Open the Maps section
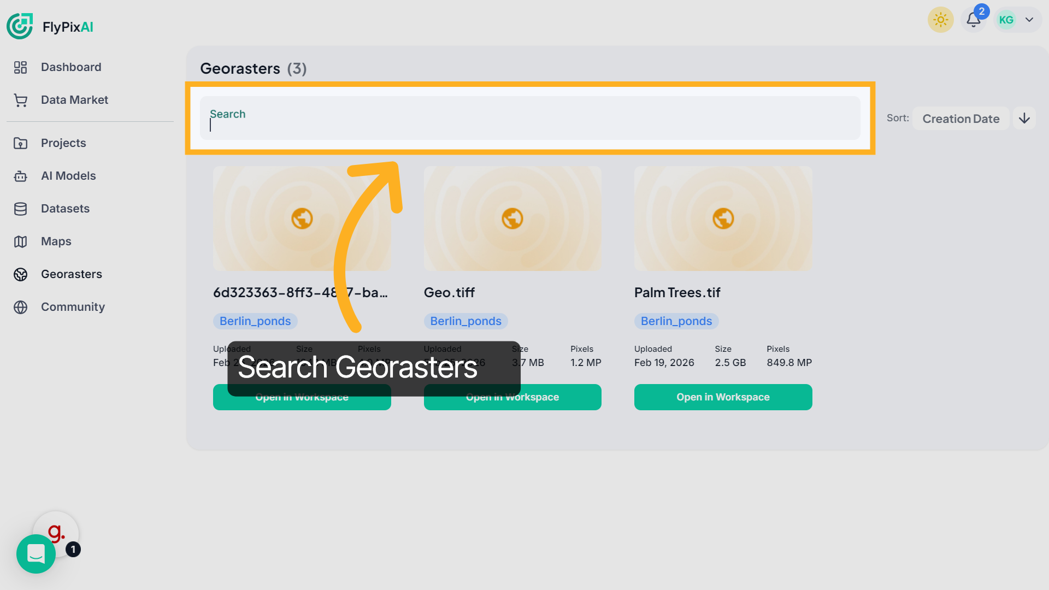Image resolution: width=1049 pixels, height=590 pixels. pos(56,241)
